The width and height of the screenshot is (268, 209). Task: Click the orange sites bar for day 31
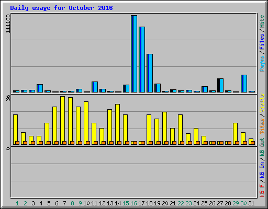pyautogui.click(x=253, y=143)
